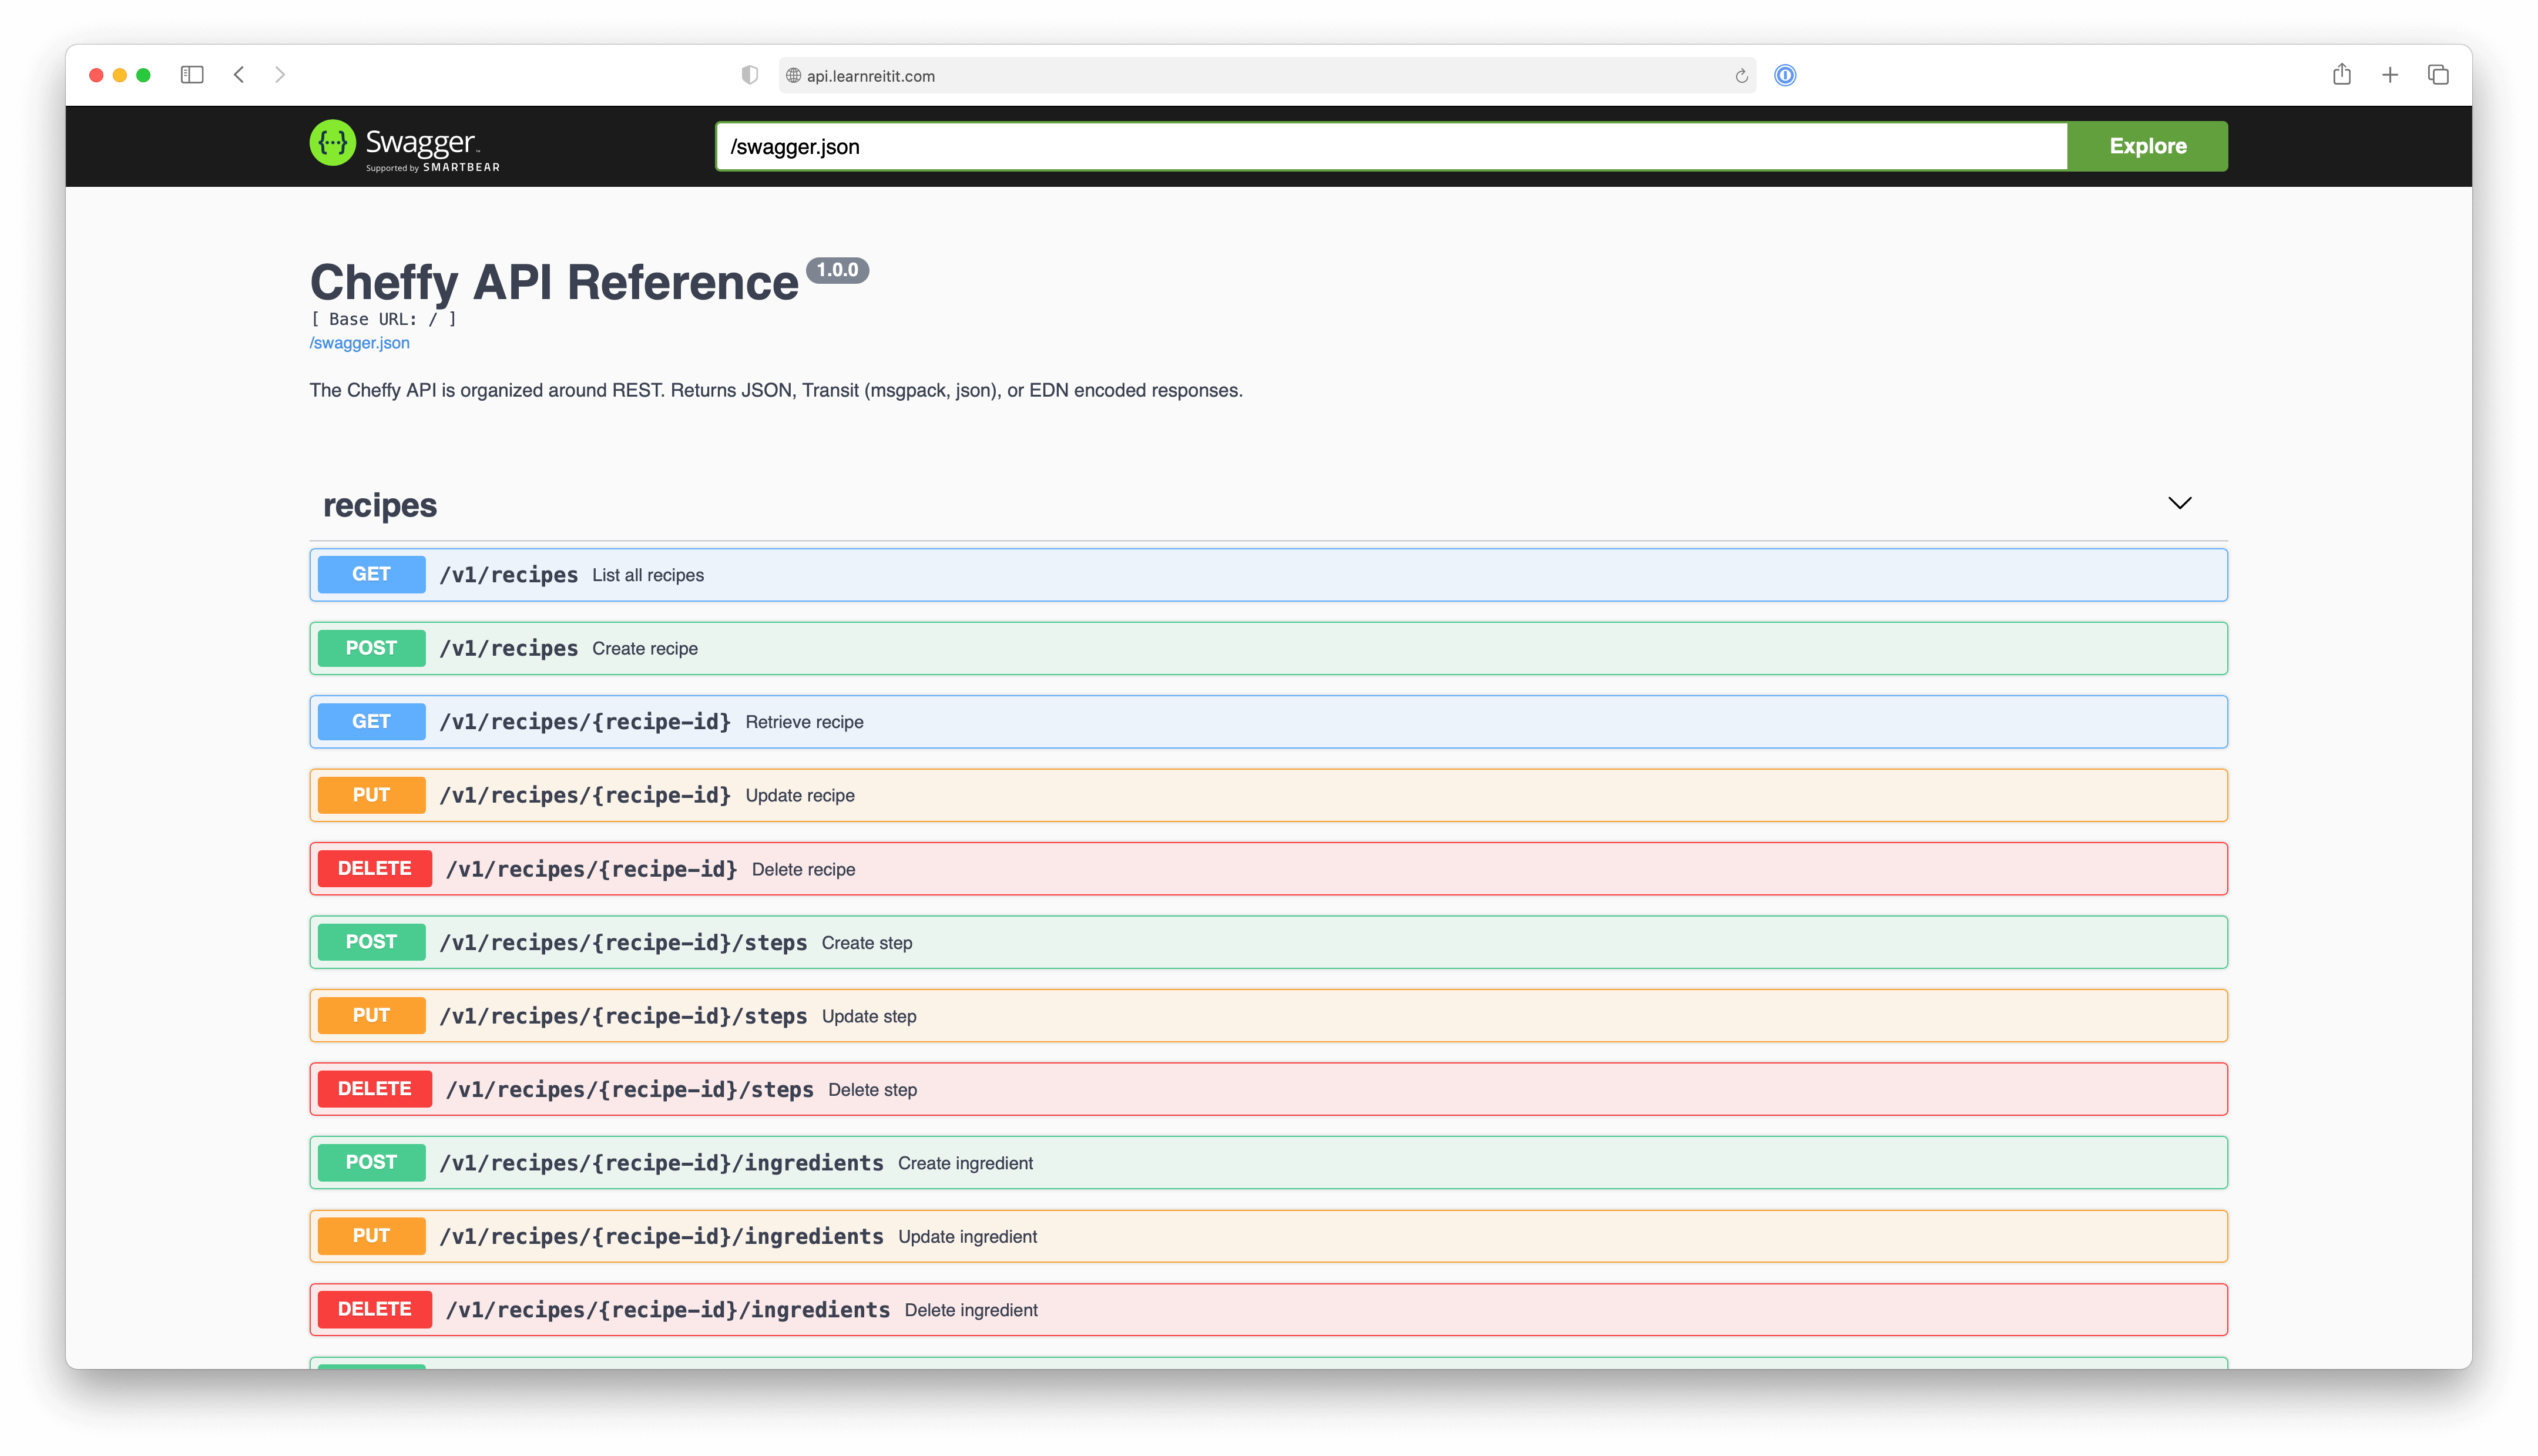
Task: Open the /swagger.json link under title
Action: [360, 343]
